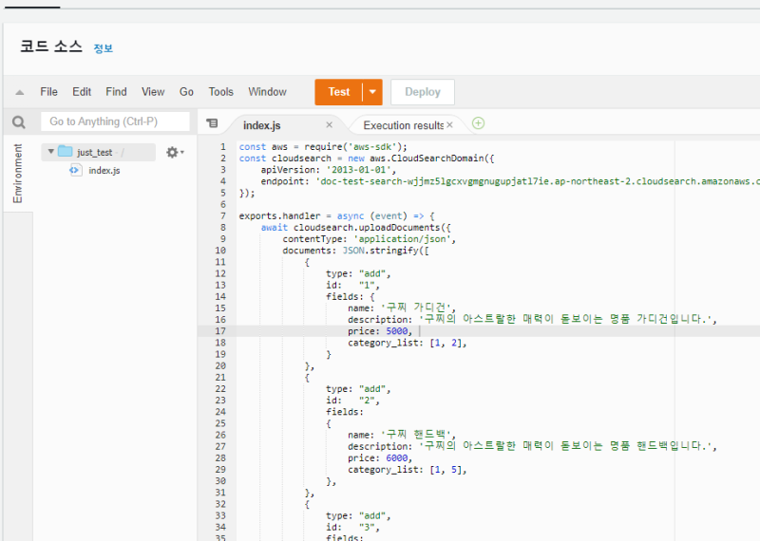
Task: Click the just_test folder icon
Action: tap(65, 152)
